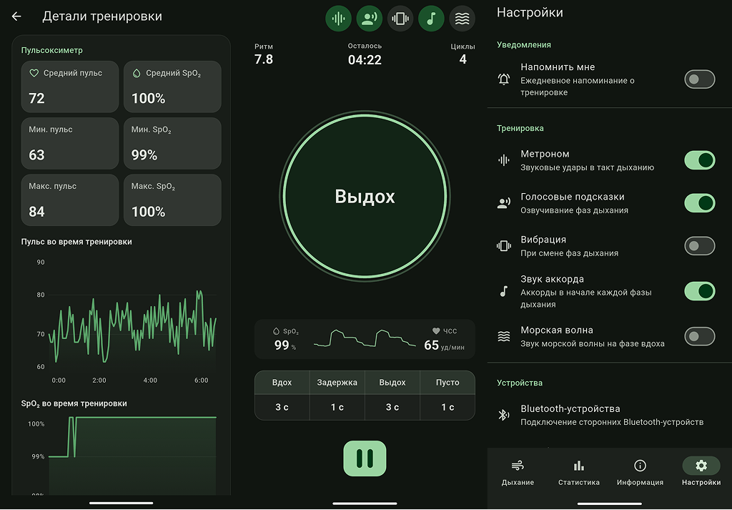The width and height of the screenshot is (732, 510).
Task: Click the info circle icon of Информация
Action: click(640, 466)
